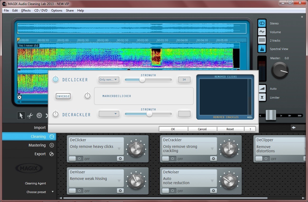The height and width of the screenshot is (202, 308).
Task: Click the INVERSE button
Action: tap(63, 96)
